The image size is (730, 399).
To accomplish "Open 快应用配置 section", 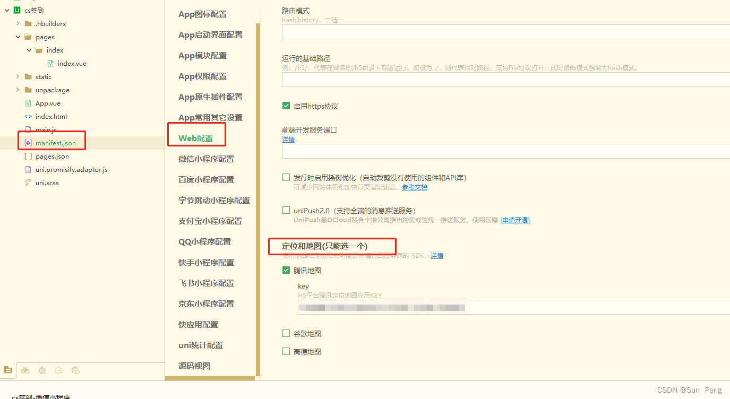I will point(198,325).
